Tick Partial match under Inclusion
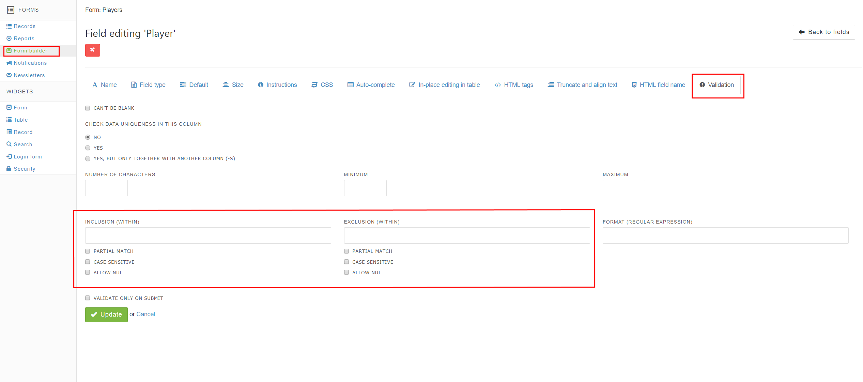This screenshot has height=382, width=863. (x=88, y=251)
